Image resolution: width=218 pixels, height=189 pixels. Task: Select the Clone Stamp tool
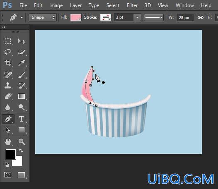[8, 85]
